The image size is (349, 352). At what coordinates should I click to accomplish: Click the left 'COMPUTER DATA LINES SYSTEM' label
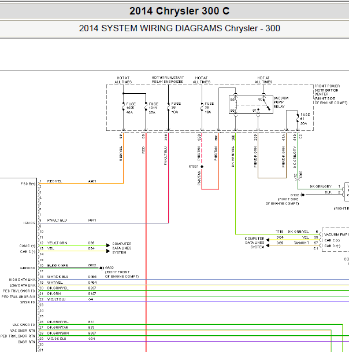click(122, 248)
